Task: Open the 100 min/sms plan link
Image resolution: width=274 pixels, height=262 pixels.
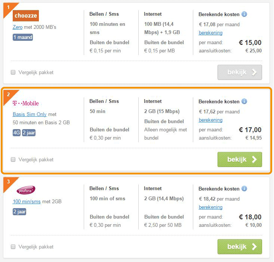Action: click(x=27, y=201)
